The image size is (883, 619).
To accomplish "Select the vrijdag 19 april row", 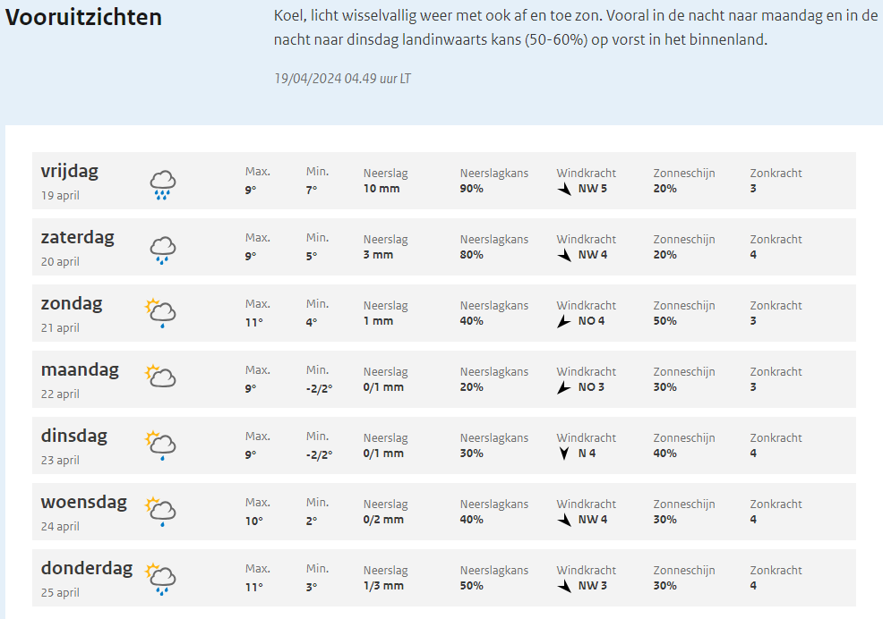I will pos(444,181).
